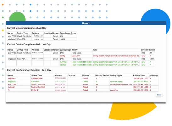Select the f5 device row name
The image size is (172, 126).
click(x=9, y=90)
